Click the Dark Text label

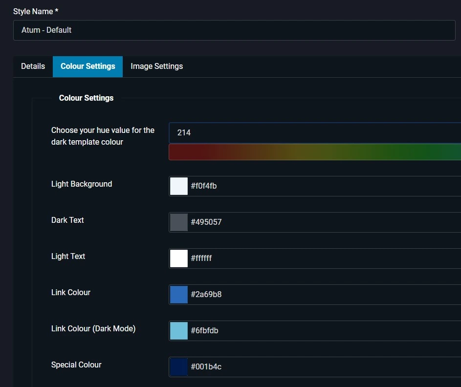67,220
